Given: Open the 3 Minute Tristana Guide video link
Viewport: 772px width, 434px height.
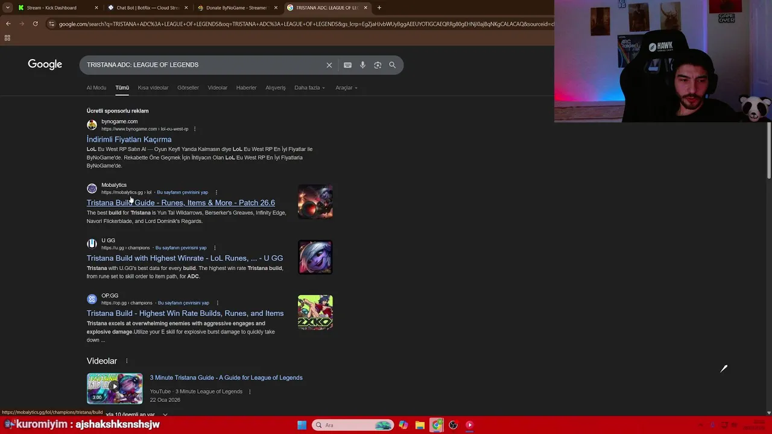Looking at the screenshot, I should tap(226, 378).
